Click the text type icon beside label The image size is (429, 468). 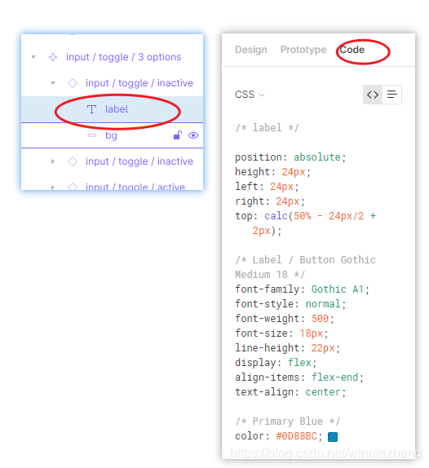tap(91, 109)
